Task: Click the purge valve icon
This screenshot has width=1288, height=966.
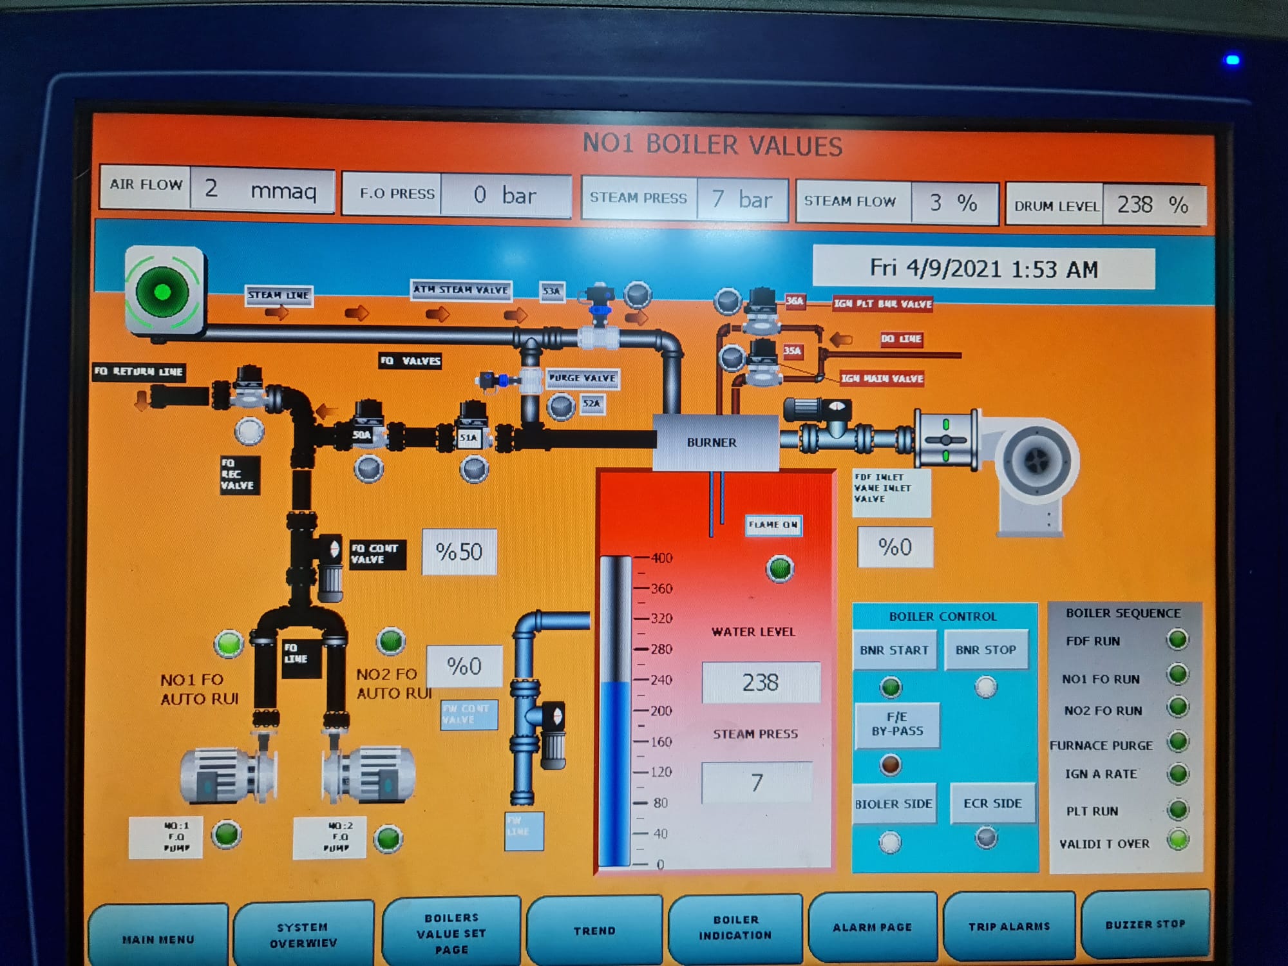Action: (506, 381)
